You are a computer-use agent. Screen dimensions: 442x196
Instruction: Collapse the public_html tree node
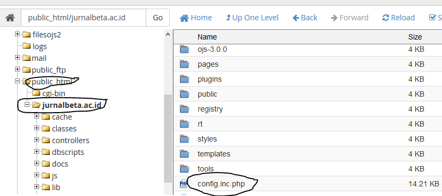click(18, 81)
